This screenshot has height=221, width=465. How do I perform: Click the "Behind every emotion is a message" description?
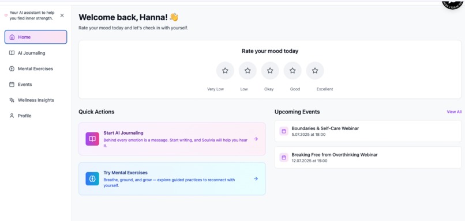(x=175, y=143)
